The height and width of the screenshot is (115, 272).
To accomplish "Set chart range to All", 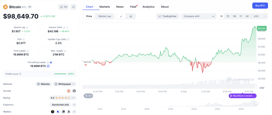I will pos(247,16).
